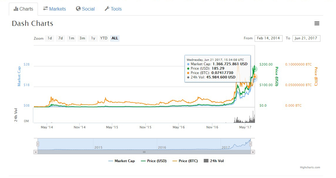
Task: Click the 2017 navigator label
Action: pyautogui.click(x=226, y=147)
